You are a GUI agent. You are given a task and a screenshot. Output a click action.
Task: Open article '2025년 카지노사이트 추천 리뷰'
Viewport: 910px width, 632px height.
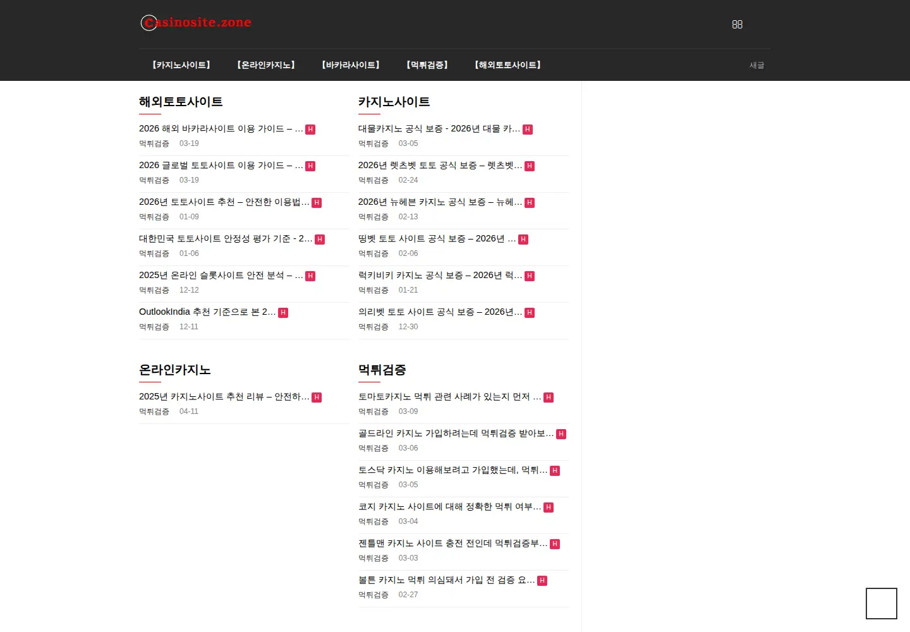tap(224, 397)
